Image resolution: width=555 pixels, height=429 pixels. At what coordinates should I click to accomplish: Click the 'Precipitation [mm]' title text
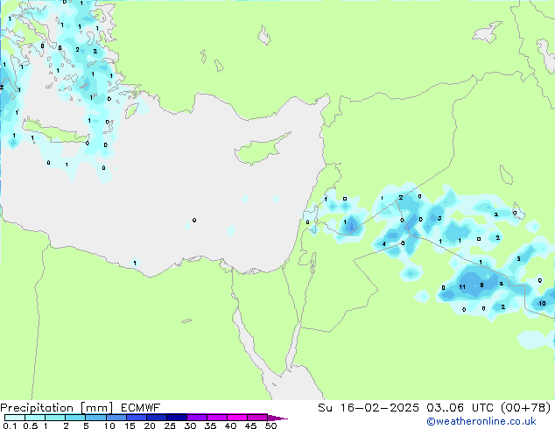56,408
